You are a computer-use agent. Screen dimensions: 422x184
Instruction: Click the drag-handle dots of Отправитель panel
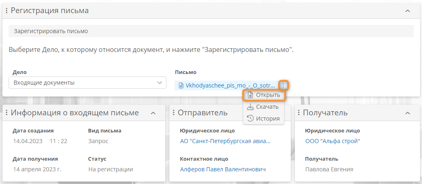point(173,113)
